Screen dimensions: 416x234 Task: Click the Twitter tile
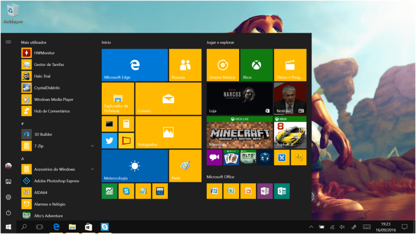[x=109, y=140]
